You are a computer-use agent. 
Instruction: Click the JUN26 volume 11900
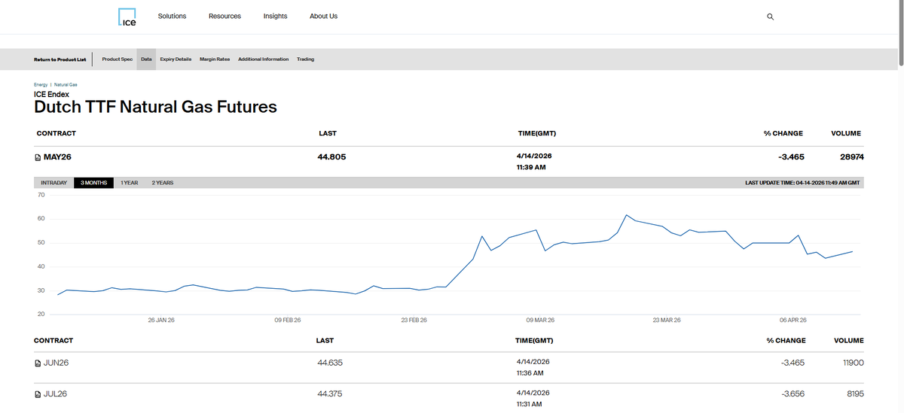(853, 363)
